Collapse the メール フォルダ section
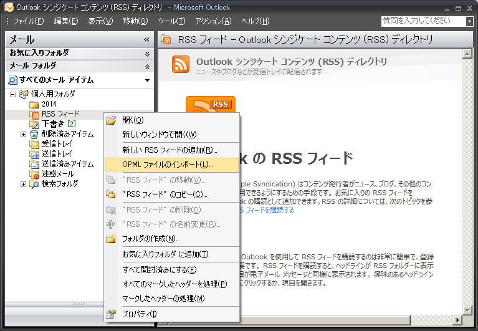 pos(147,66)
